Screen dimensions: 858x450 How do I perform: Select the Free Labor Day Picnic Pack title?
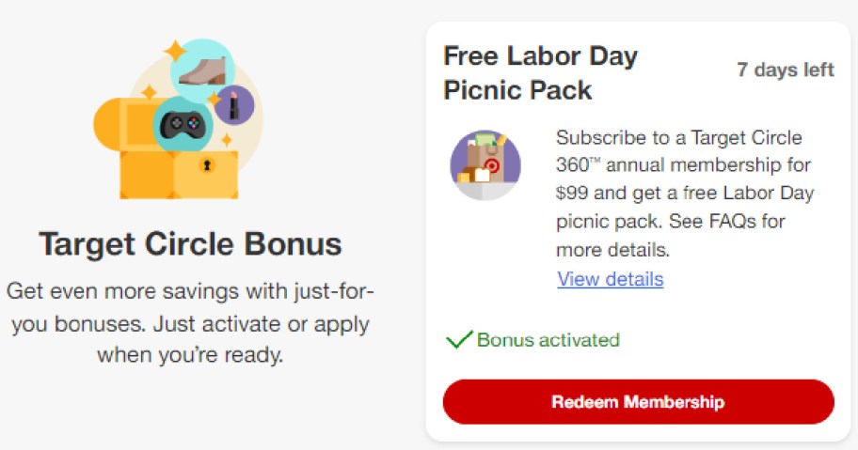coord(540,72)
